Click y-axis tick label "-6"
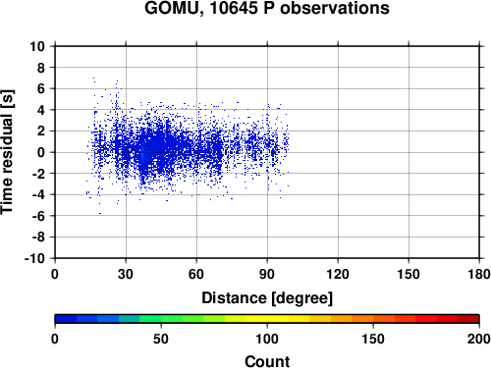This screenshot has width=491, height=368. (38, 216)
